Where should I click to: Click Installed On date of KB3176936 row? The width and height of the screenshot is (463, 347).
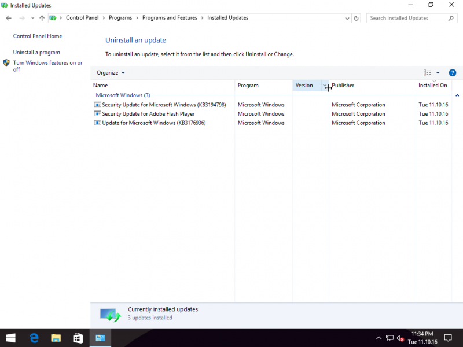pyautogui.click(x=433, y=123)
